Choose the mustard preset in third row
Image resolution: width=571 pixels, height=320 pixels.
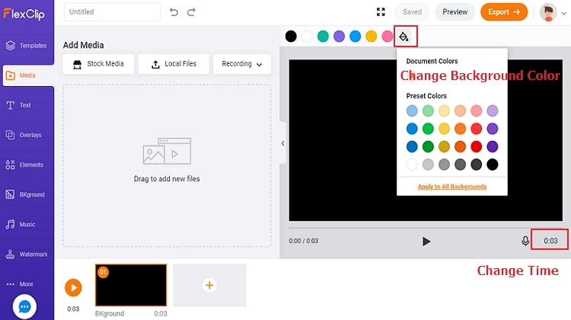coord(444,146)
